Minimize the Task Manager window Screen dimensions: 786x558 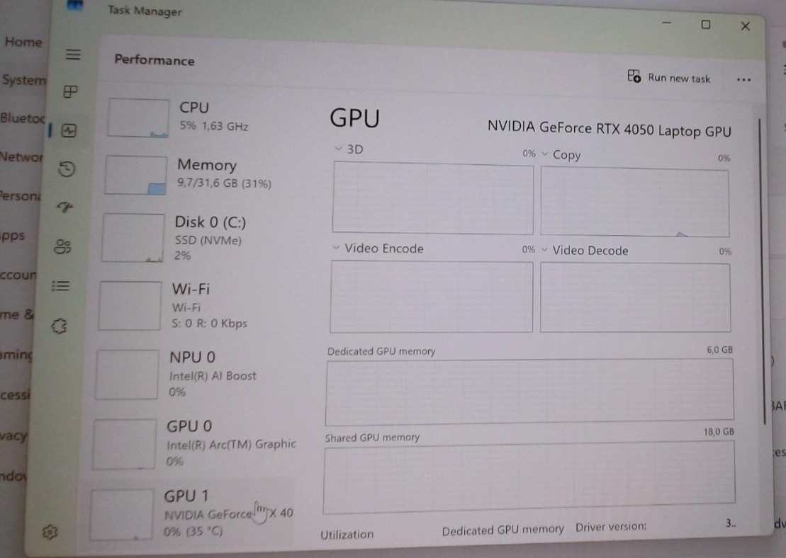pos(666,23)
